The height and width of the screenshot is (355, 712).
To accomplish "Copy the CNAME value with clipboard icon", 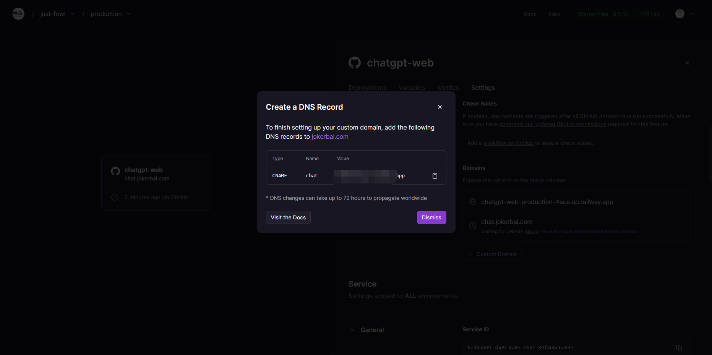I will (x=435, y=176).
